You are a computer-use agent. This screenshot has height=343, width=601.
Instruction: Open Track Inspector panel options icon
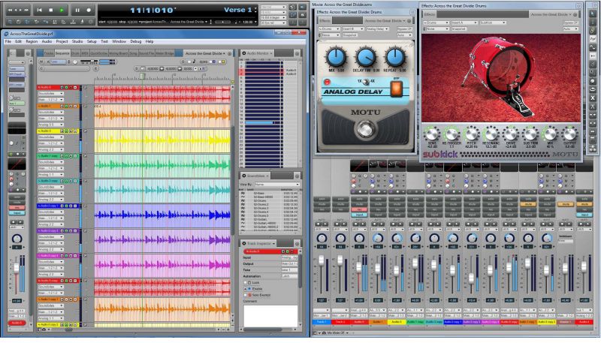297,243
